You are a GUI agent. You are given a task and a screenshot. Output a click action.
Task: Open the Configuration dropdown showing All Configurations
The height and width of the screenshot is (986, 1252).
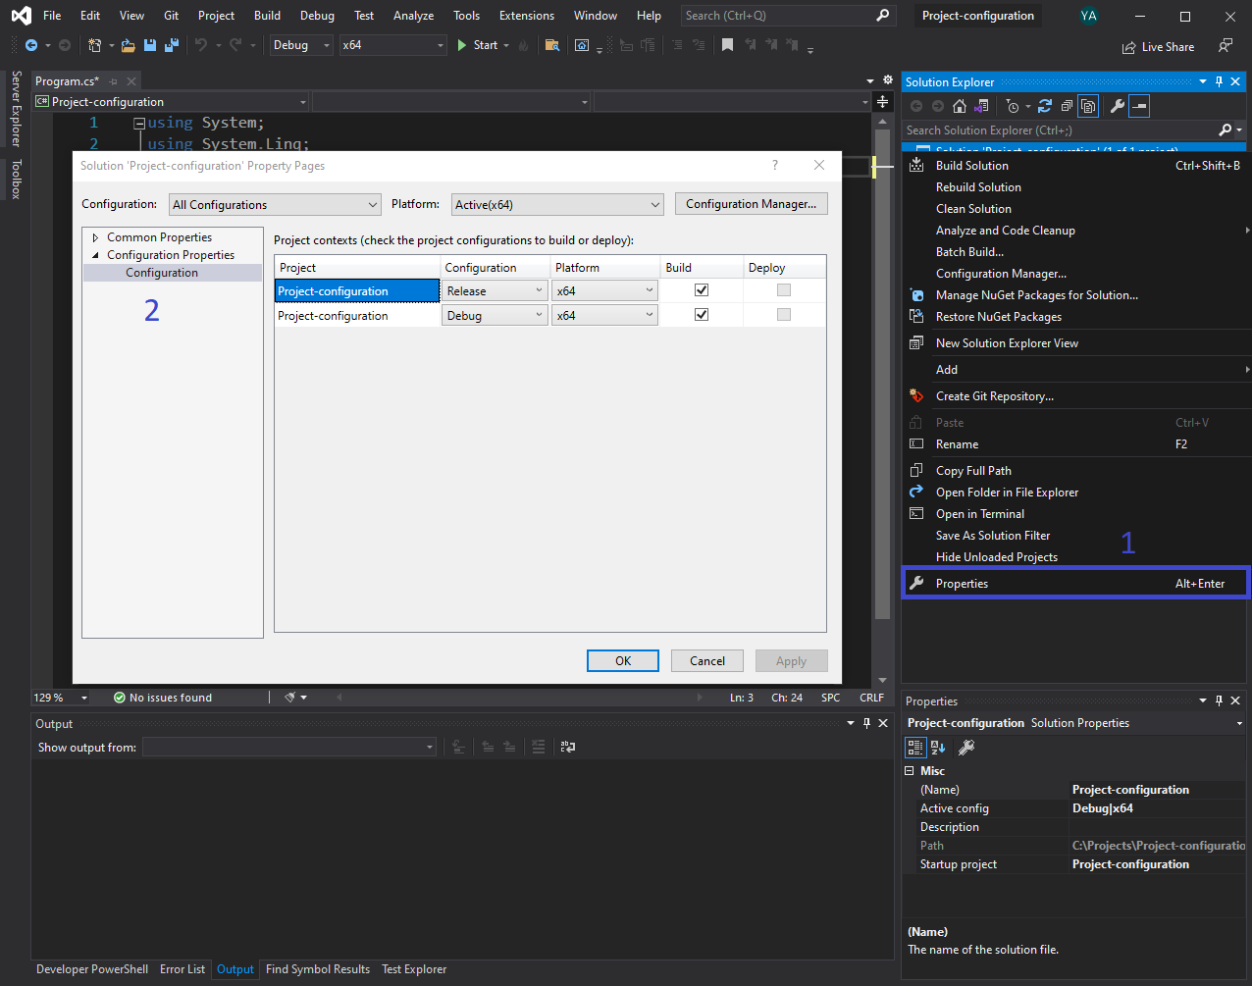[x=274, y=204]
